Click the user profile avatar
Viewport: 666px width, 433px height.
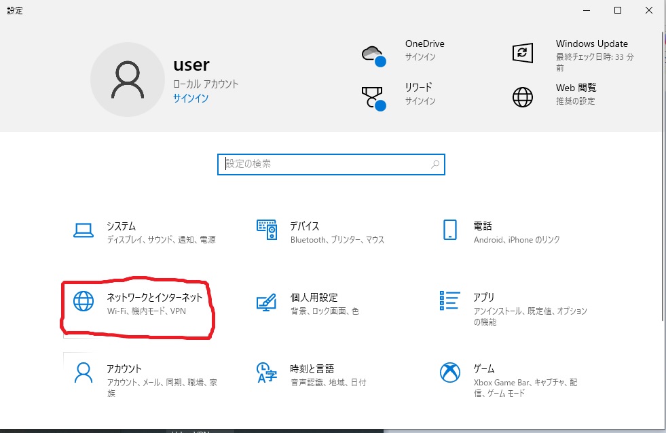pyautogui.click(x=128, y=79)
